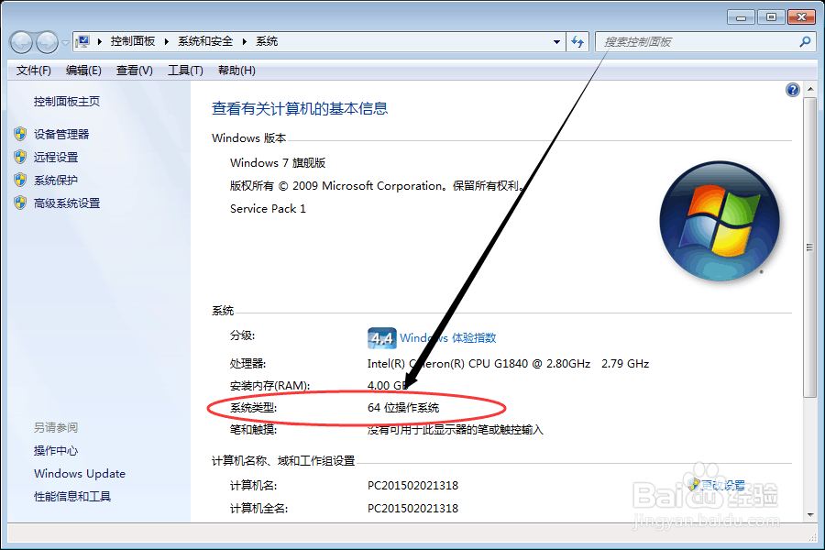Open the 编辑(E) menu
Image resolution: width=825 pixels, height=550 pixels.
click(x=83, y=71)
